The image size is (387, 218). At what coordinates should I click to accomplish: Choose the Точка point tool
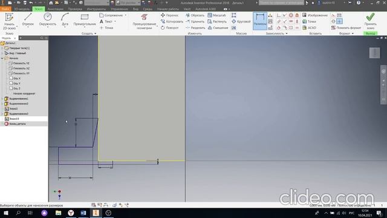coord(106,28)
